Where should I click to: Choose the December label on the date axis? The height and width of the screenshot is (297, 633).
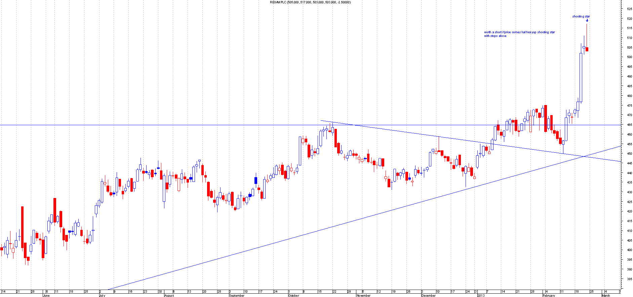click(429, 296)
